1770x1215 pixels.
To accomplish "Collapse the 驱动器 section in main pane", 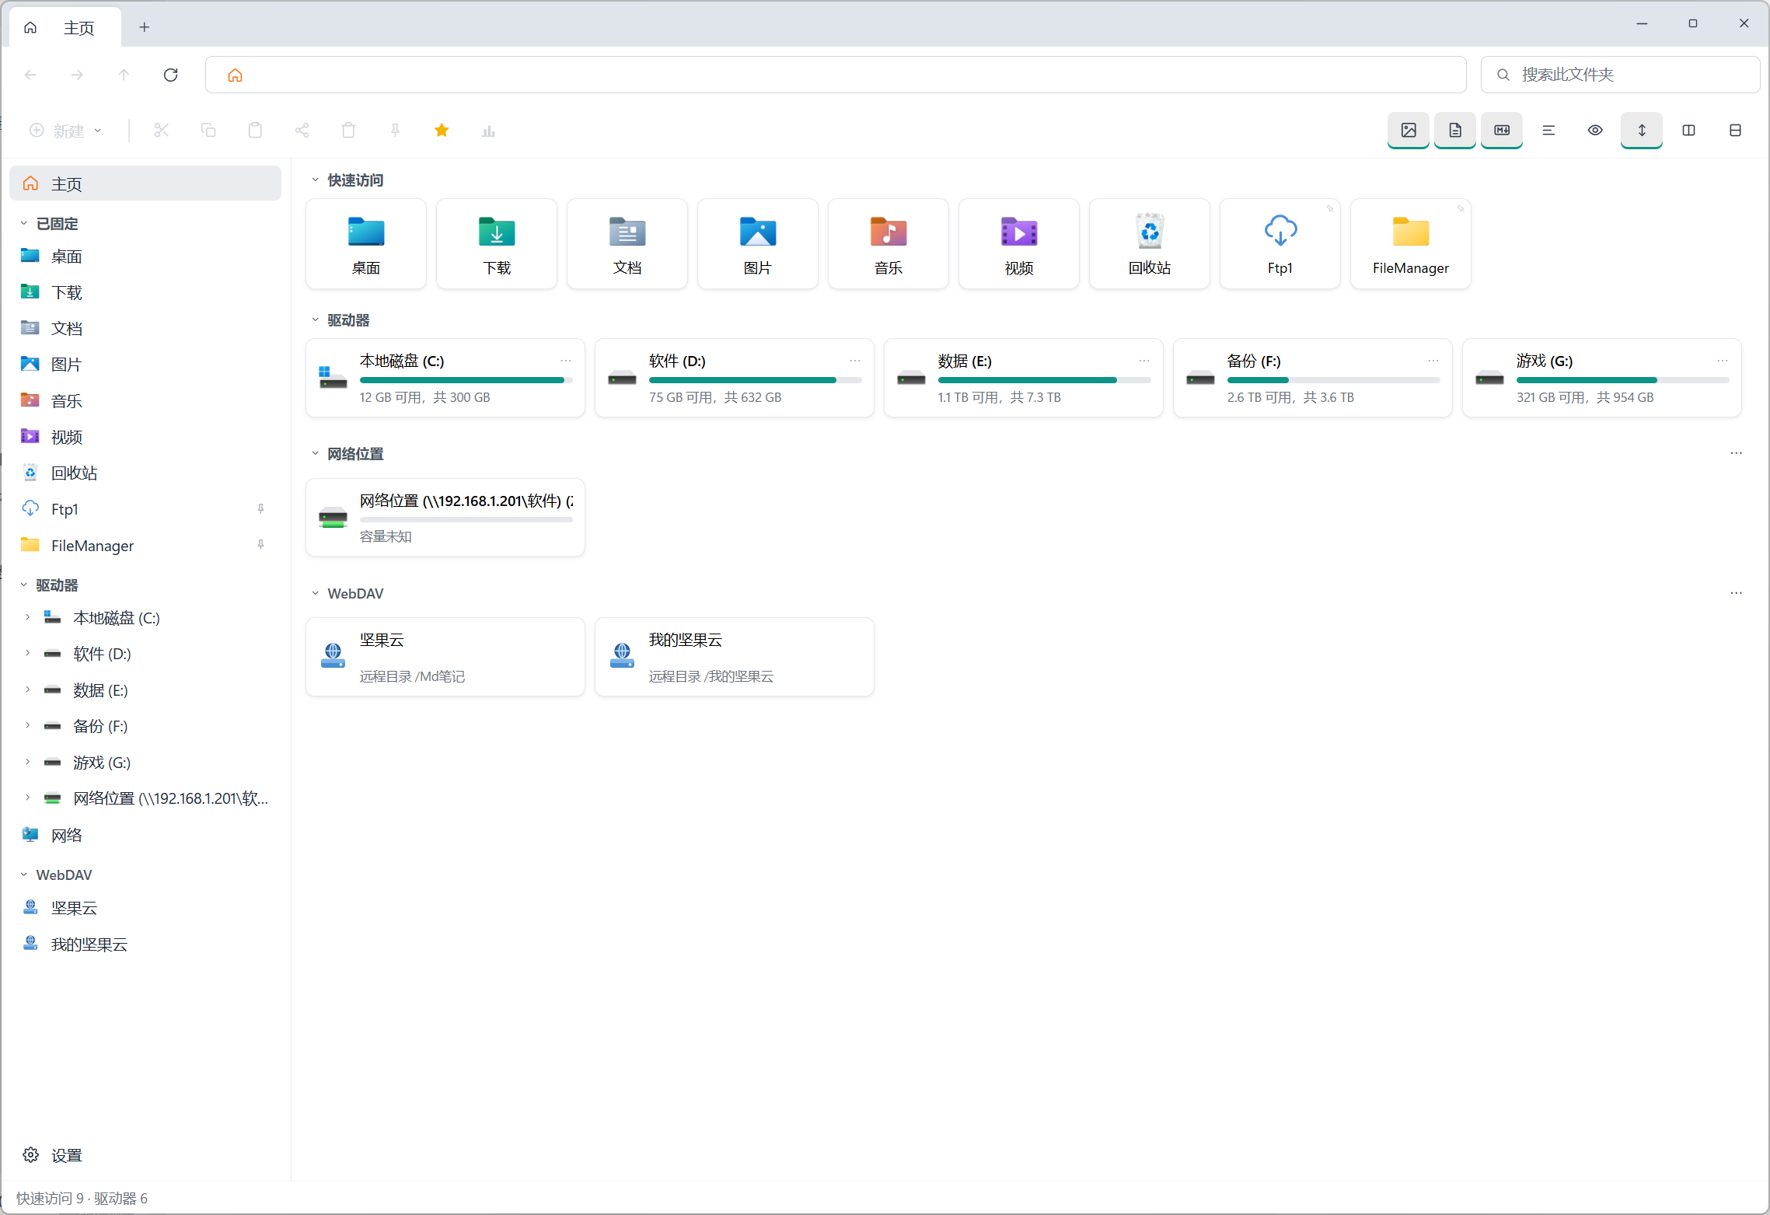I will 315,319.
